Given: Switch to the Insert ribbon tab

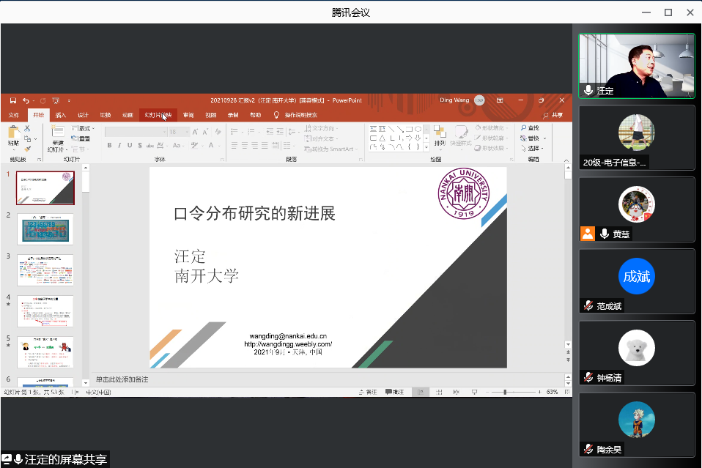Looking at the screenshot, I should tap(61, 115).
